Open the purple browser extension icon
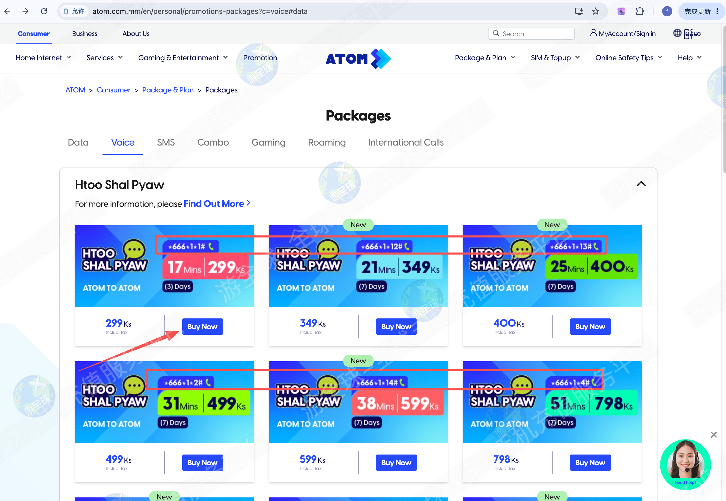The height and width of the screenshot is (501, 726). pos(621,11)
